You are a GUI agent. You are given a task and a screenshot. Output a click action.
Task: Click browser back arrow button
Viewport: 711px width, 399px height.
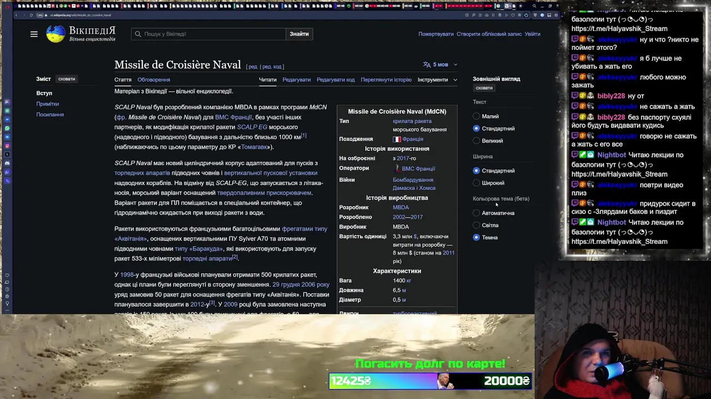coord(16,15)
